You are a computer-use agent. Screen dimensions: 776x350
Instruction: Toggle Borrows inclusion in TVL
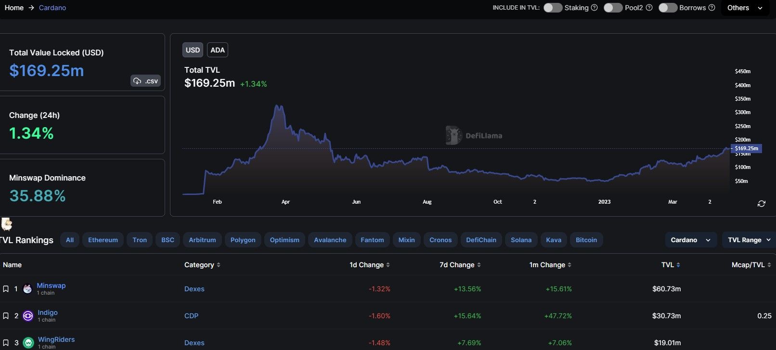(x=668, y=8)
